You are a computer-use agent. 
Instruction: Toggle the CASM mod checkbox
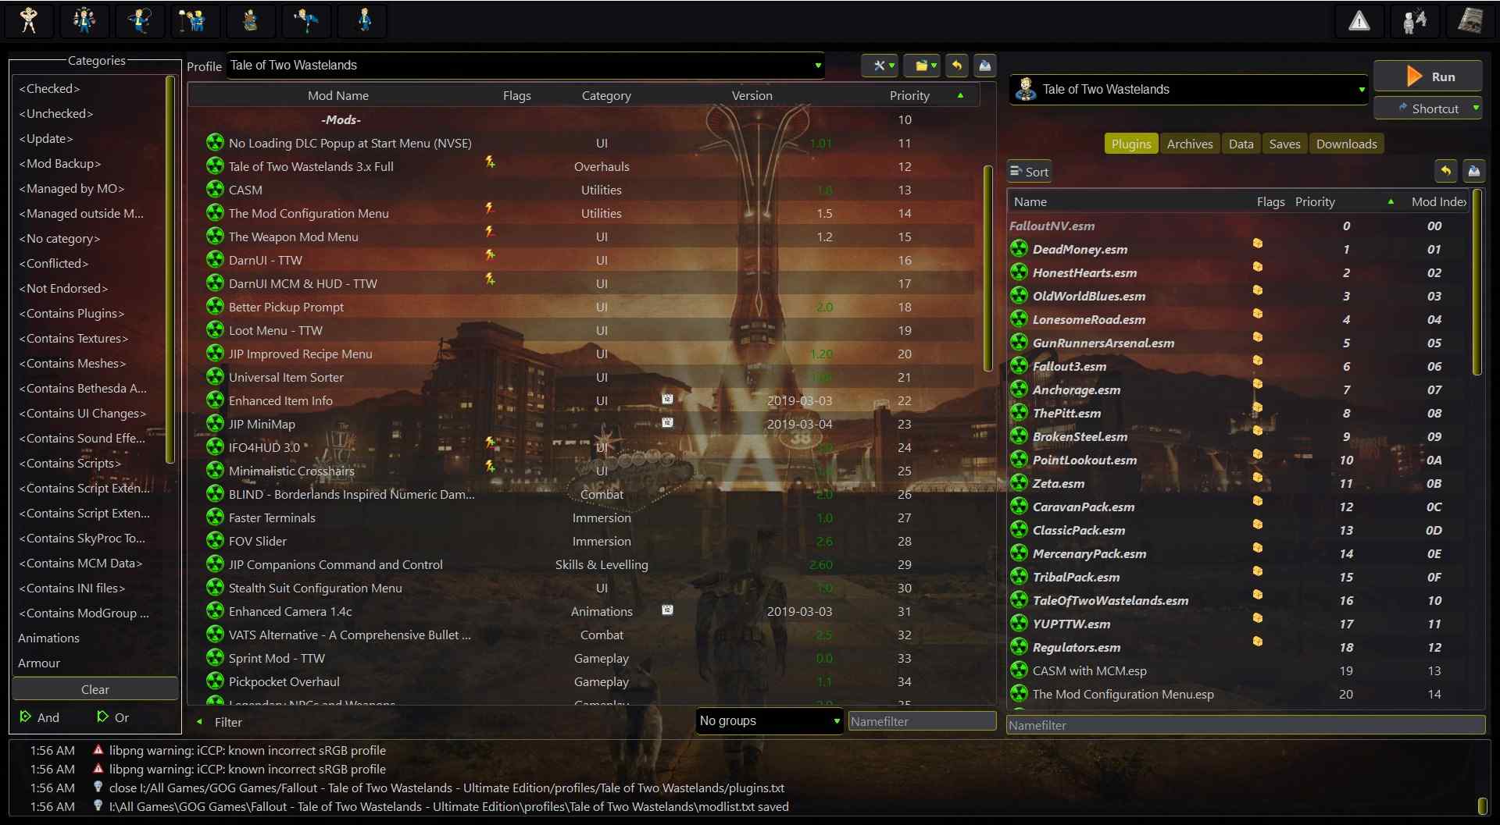215,189
